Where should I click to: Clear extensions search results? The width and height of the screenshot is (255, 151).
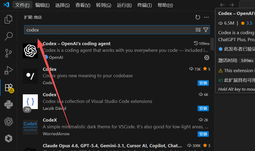pos(198,30)
